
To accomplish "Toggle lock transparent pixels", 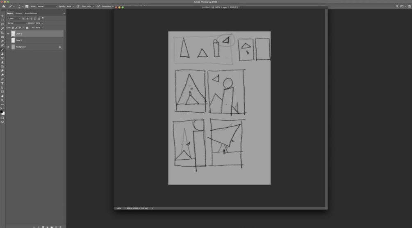I will pyautogui.click(x=13, y=27).
